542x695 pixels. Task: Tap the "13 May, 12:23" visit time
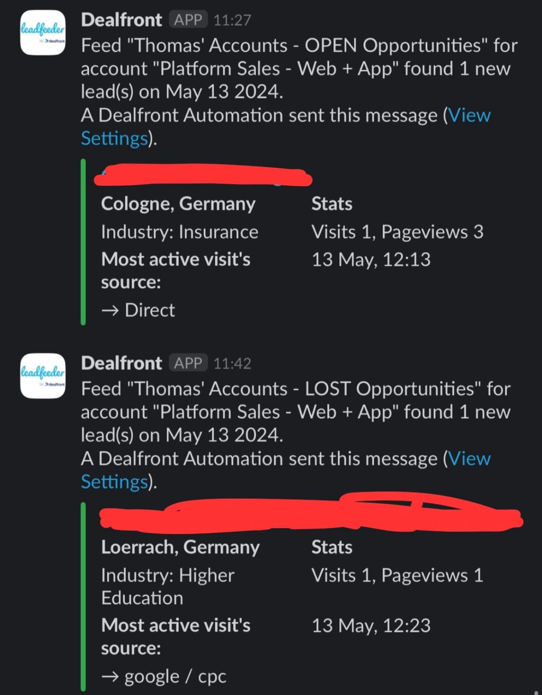tap(371, 626)
